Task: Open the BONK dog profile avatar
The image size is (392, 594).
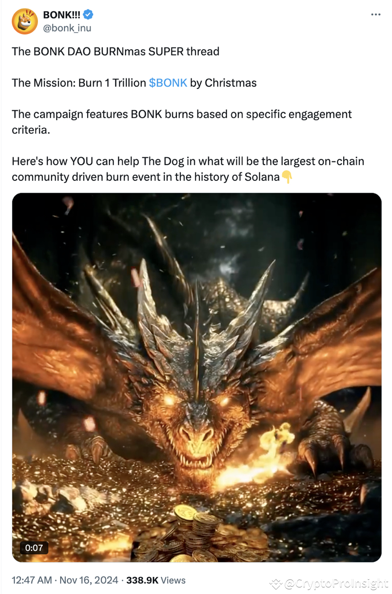Action: 25,21
